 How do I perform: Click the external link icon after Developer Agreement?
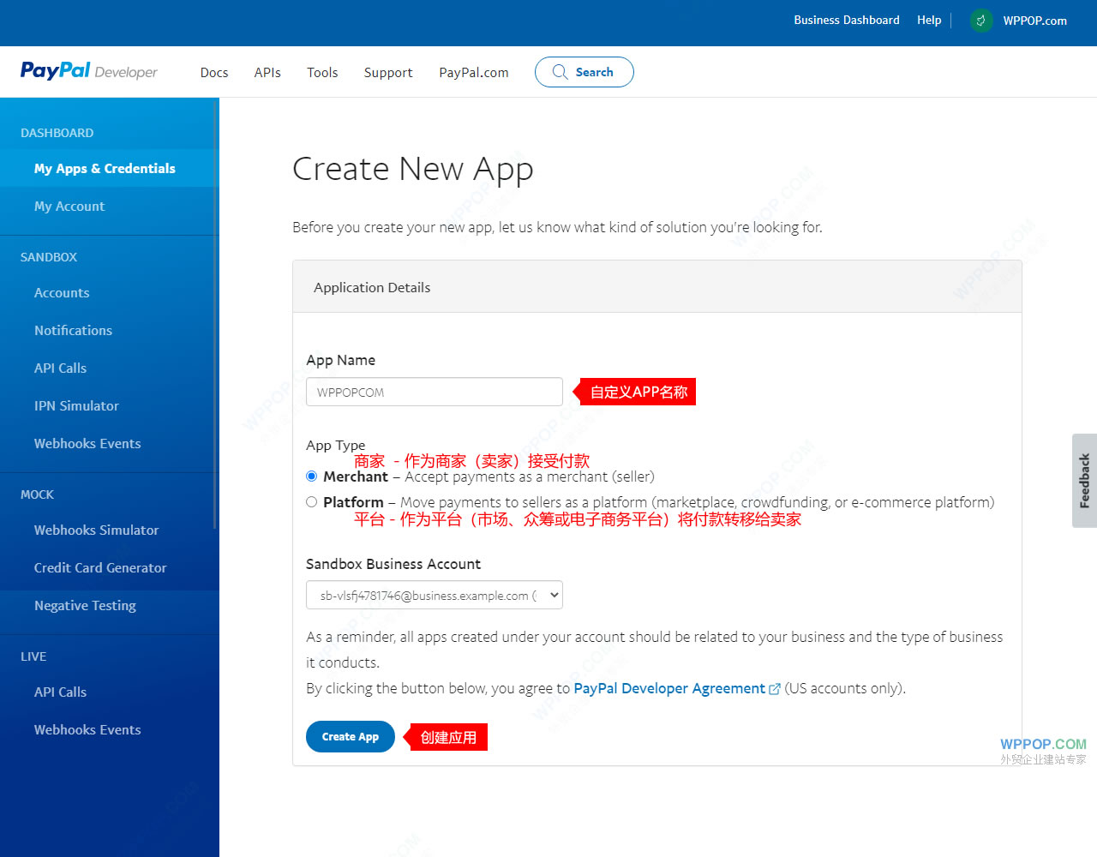point(775,689)
